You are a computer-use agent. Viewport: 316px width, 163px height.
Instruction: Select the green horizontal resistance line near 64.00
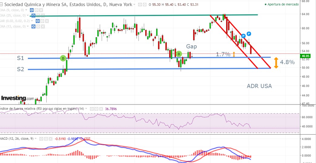[x=143, y=15]
